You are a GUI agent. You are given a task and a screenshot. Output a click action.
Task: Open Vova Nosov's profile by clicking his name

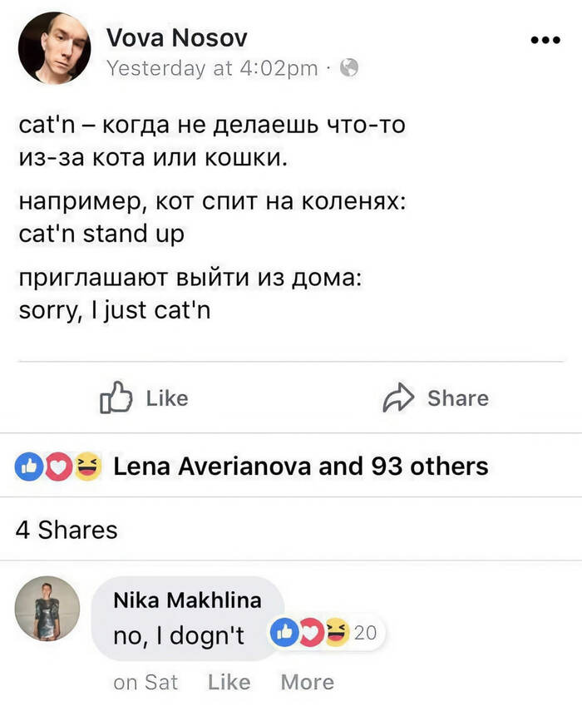tap(176, 37)
